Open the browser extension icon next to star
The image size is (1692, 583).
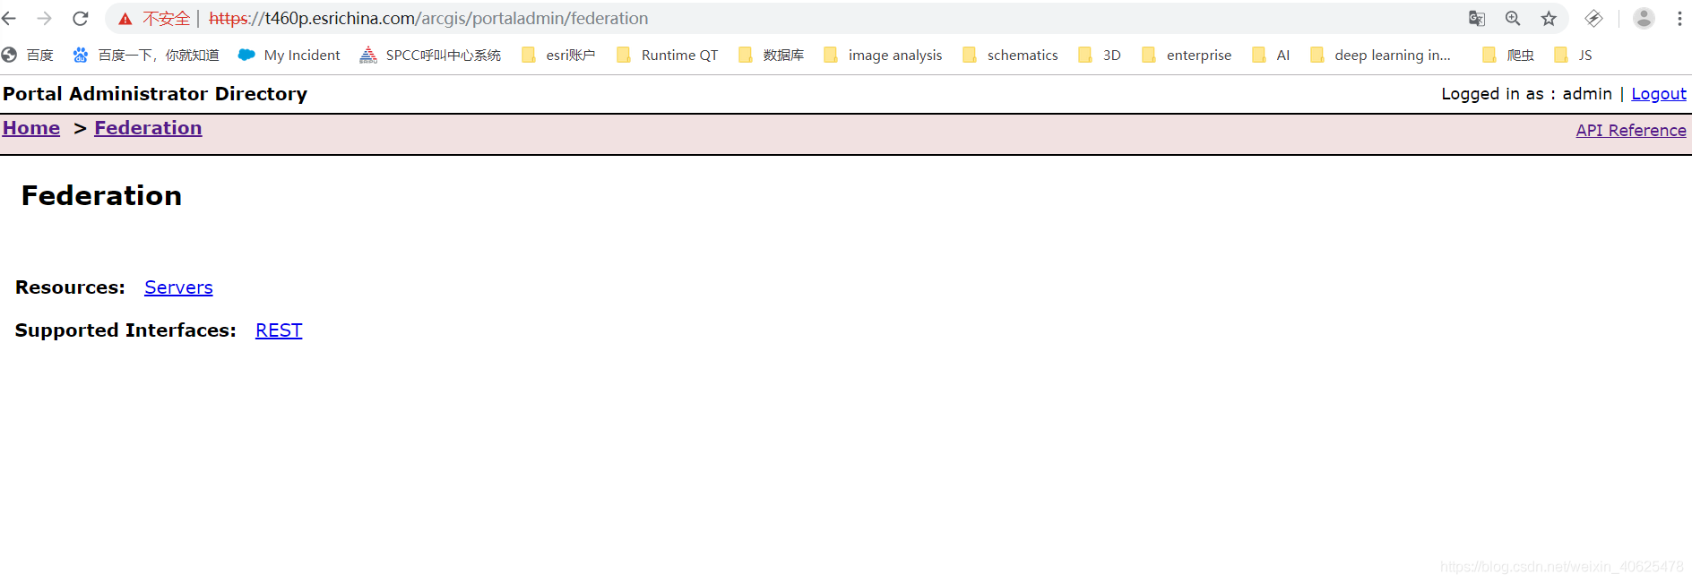click(1593, 18)
